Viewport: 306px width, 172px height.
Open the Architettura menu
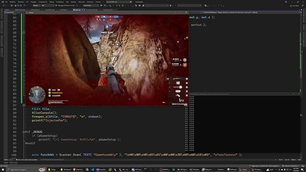pos(60,2)
